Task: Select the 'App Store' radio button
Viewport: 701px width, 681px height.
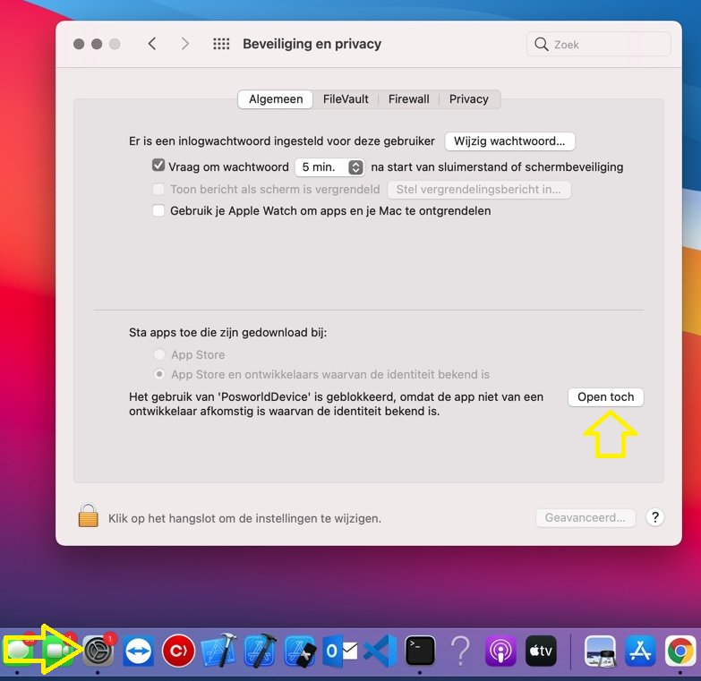Action: pyautogui.click(x=159, y=354)
